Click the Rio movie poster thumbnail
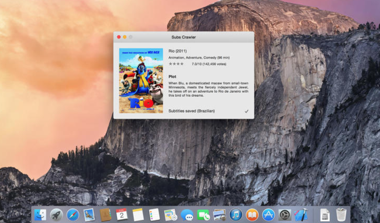380x223 pixels. (141, 81)
